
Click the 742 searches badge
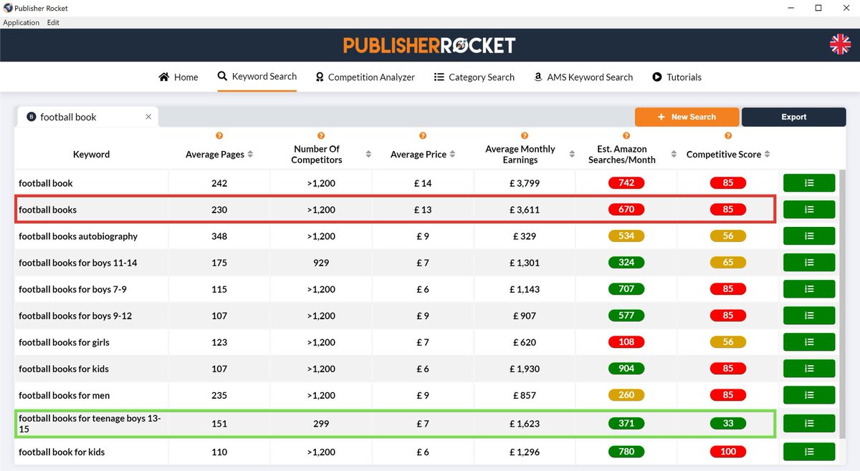[x=626, y=183]
